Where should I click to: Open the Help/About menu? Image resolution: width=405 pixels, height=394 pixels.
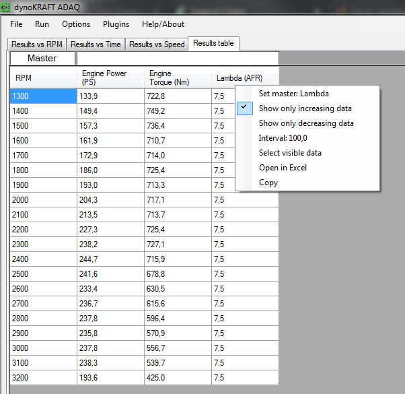coord(163,24)
